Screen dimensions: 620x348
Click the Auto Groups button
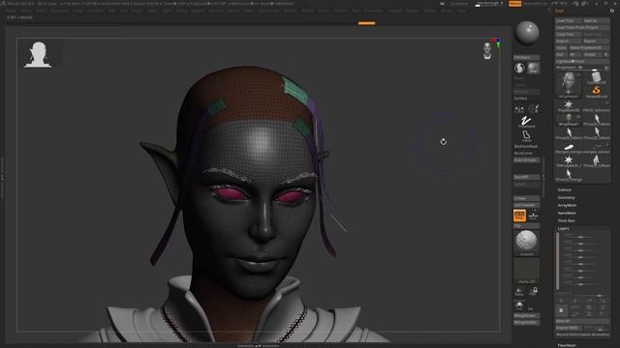[526, 160]
